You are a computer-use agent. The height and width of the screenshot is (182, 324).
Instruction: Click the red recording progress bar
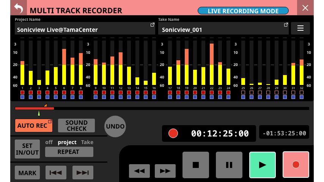(x=34, y=108)
